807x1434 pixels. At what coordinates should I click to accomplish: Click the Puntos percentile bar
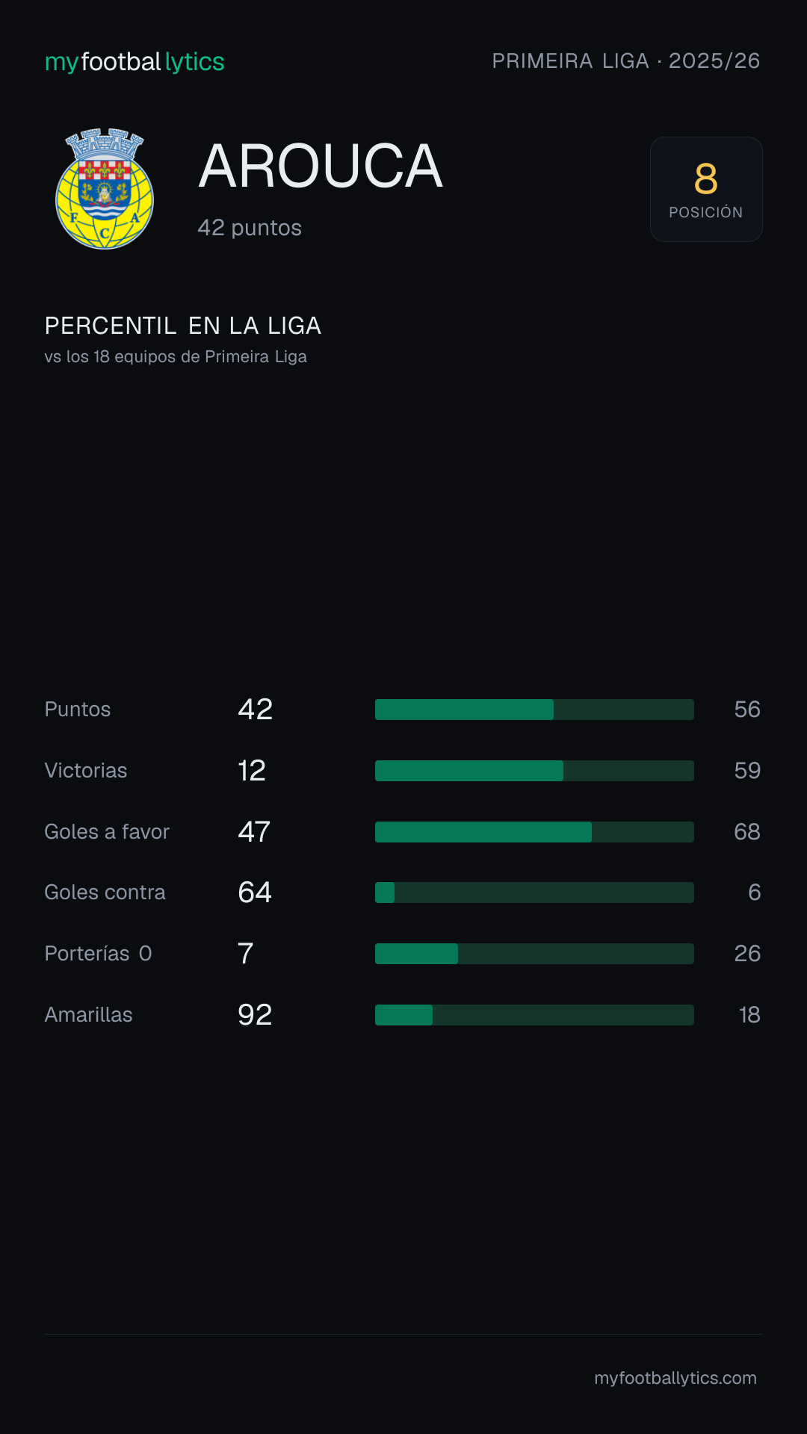click(534, 710)
